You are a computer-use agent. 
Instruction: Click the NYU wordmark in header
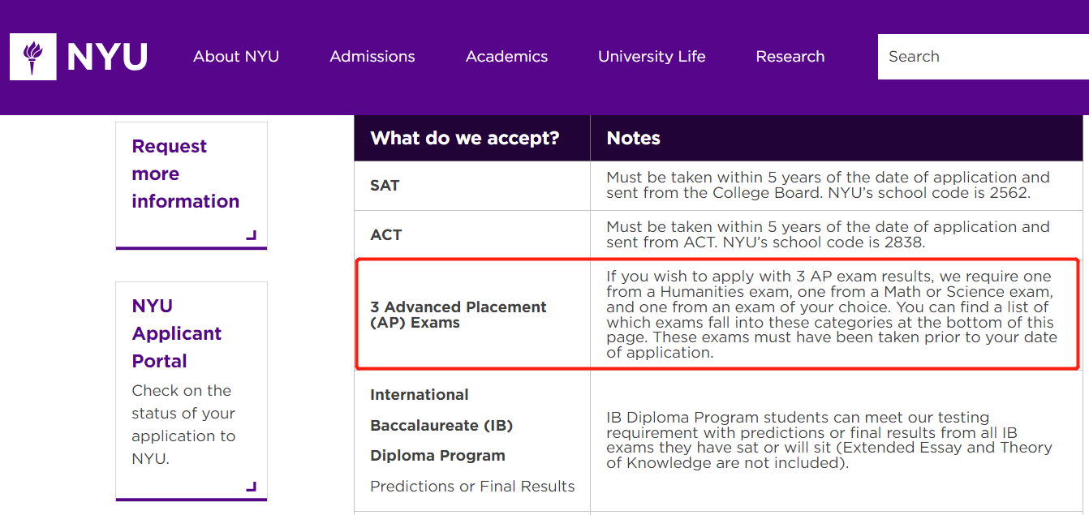(107, 58)
